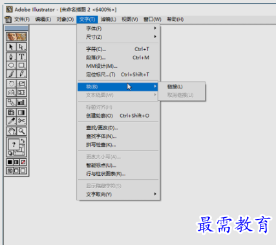
Task: Choose 字符(C)... menu item
Action: tap(118, 49)
